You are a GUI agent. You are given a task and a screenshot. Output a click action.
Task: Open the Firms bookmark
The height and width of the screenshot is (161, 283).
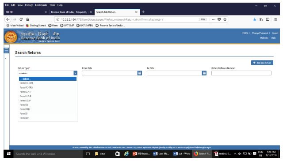(x=53, y=26)
